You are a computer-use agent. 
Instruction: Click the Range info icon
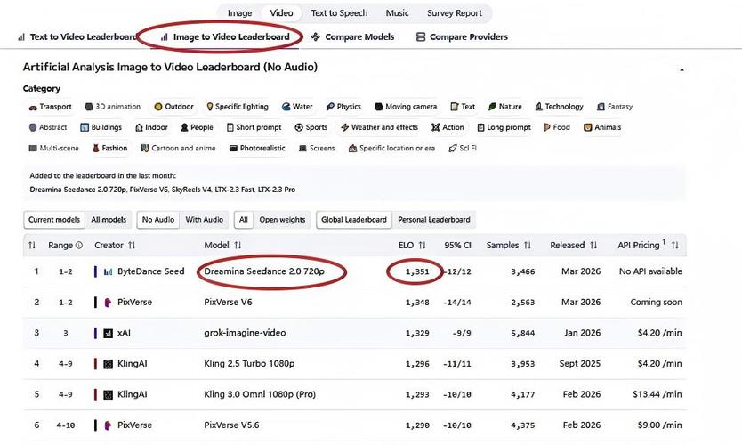pyautogui.click(x=79, y=245)
